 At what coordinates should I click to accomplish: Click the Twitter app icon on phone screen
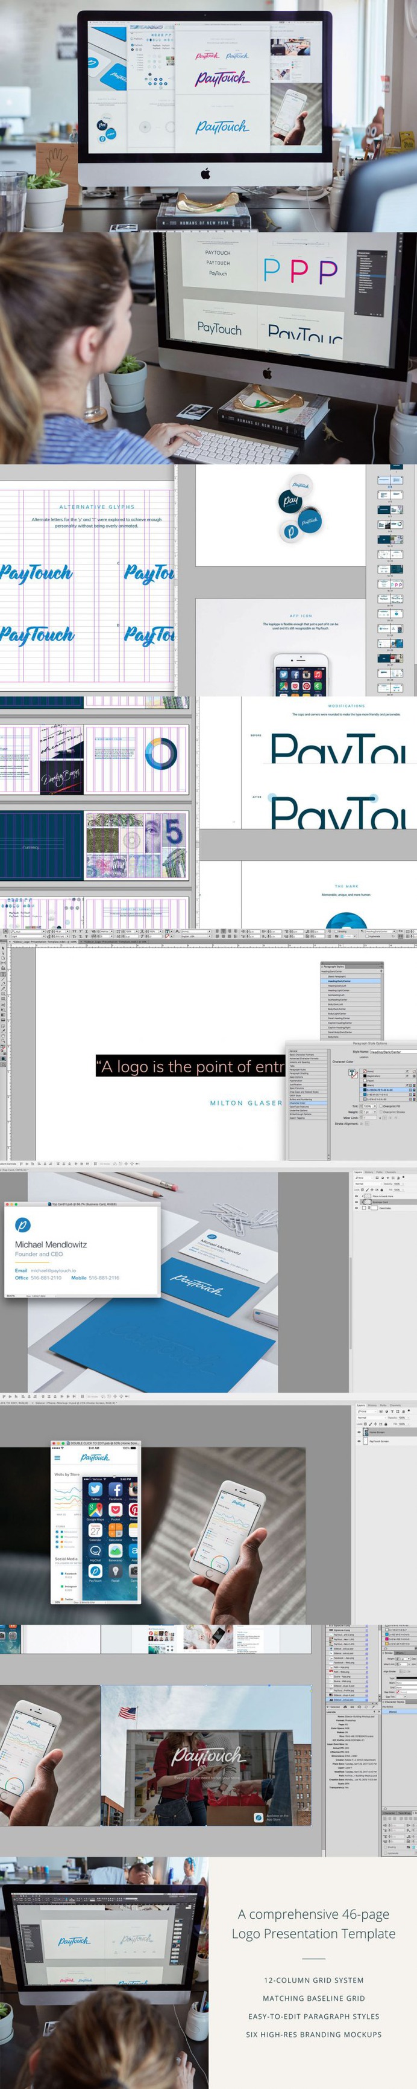(96, 1489)
